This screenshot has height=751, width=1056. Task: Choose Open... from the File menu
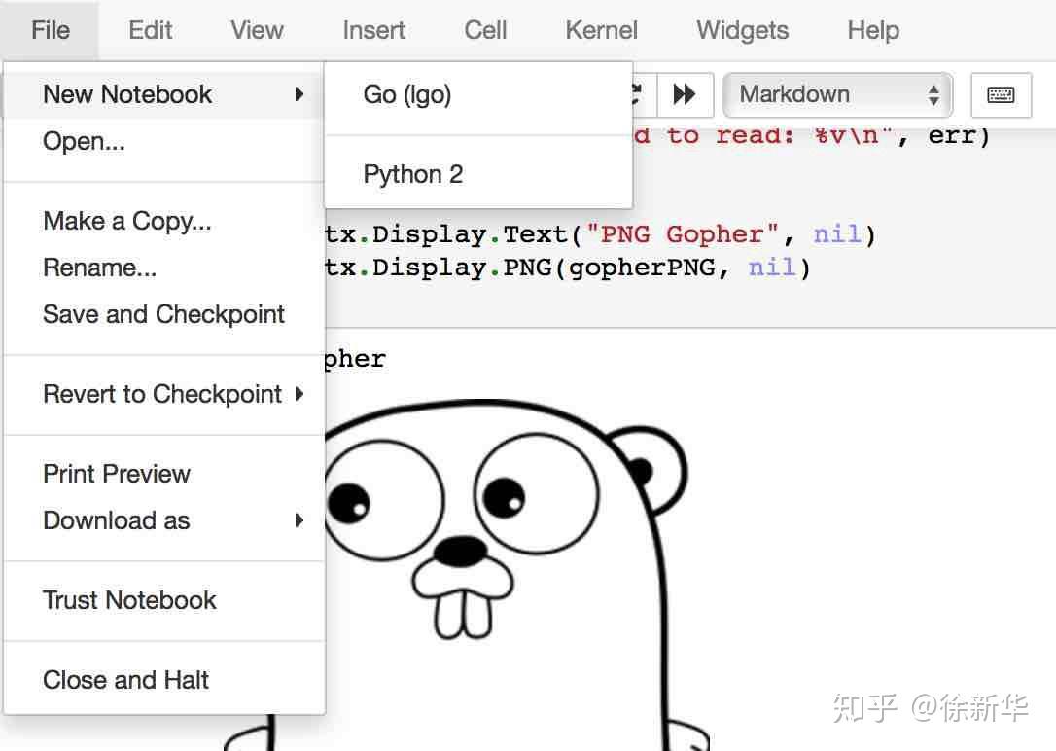point(84,141)
